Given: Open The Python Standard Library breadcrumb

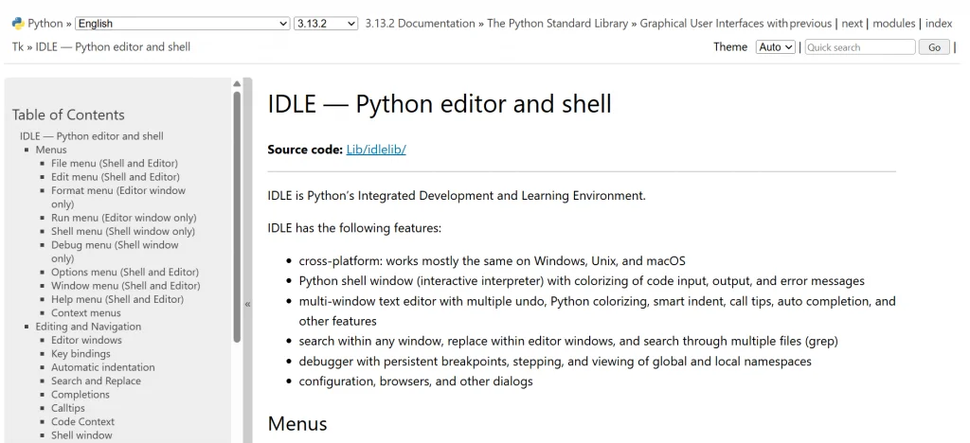Looking at the screenshot, I should [557, 24].
